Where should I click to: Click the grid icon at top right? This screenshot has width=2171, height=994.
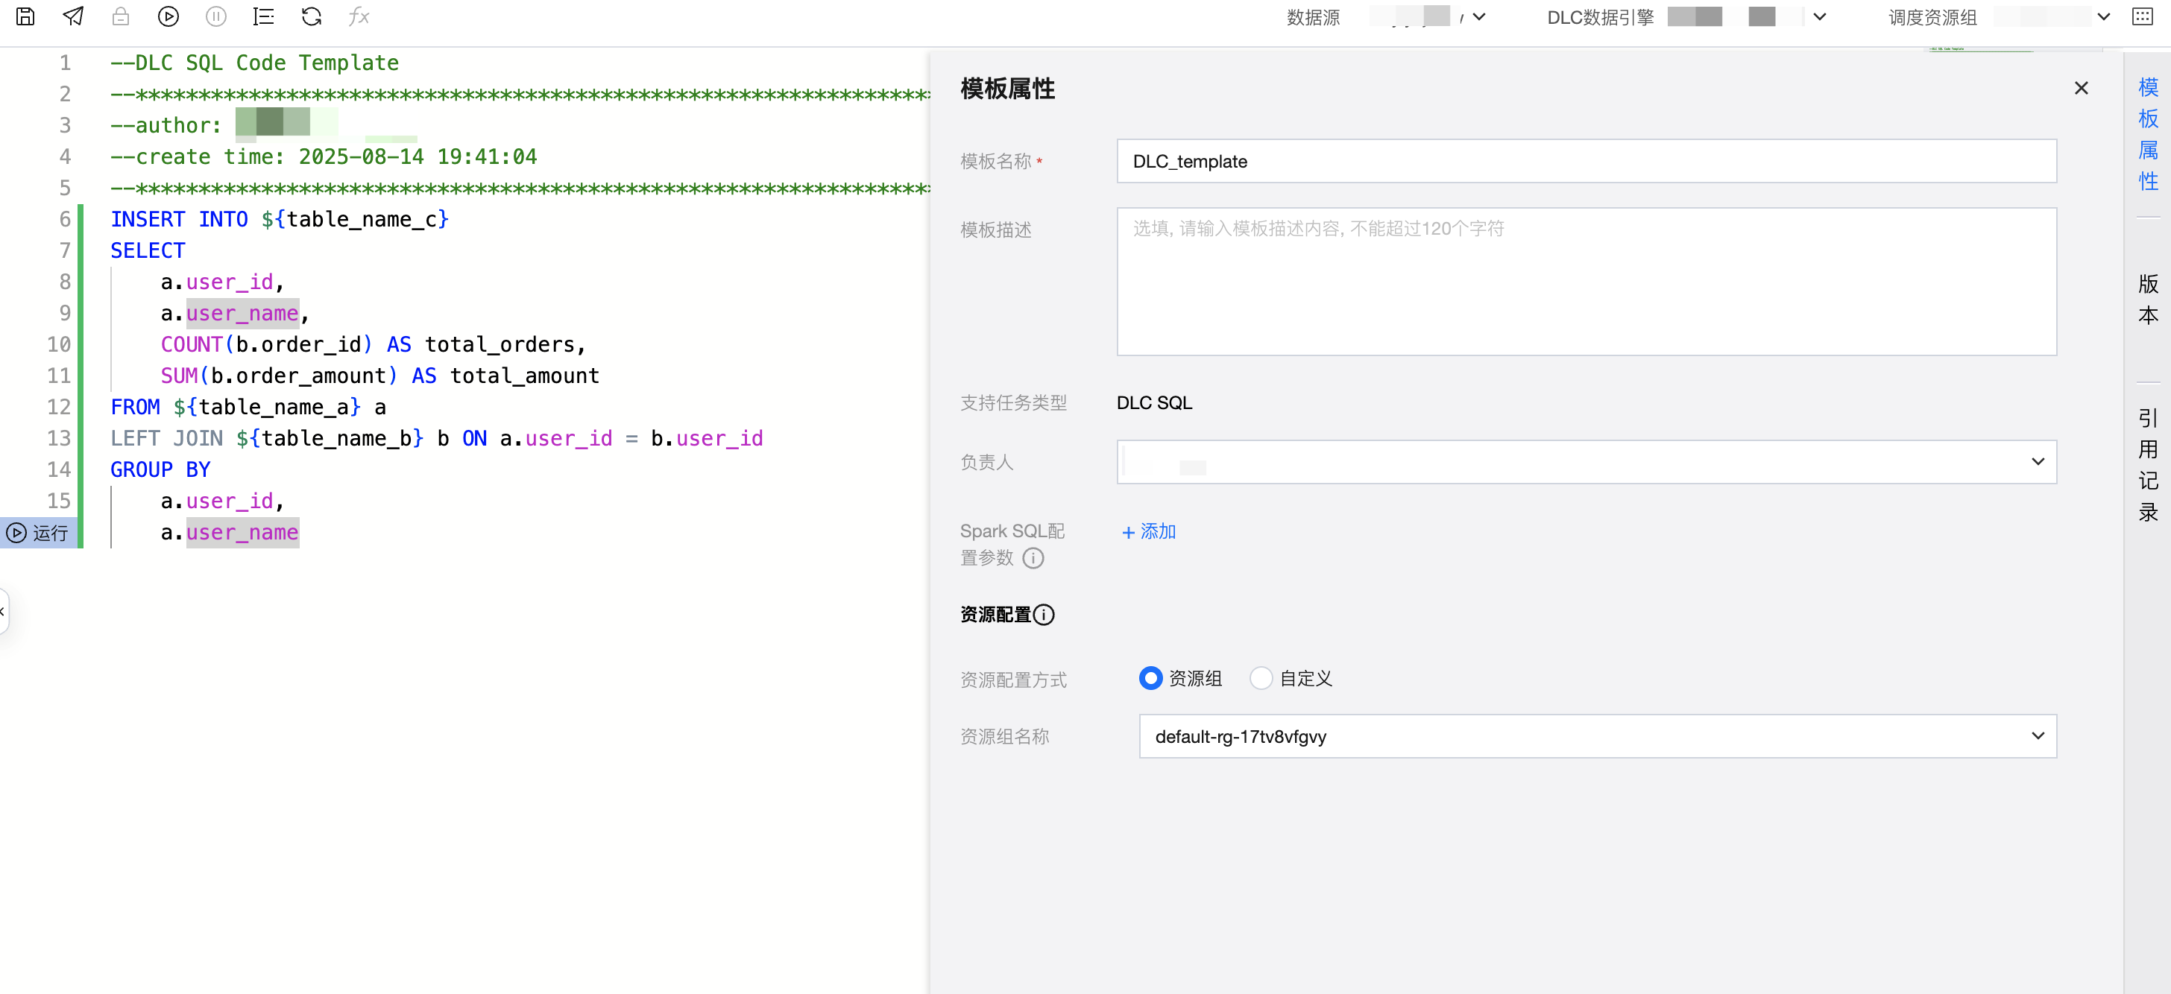pos(2141,17)
